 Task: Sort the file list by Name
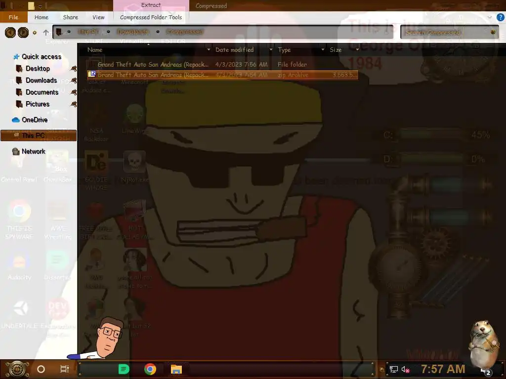click(x=95, y=50)
